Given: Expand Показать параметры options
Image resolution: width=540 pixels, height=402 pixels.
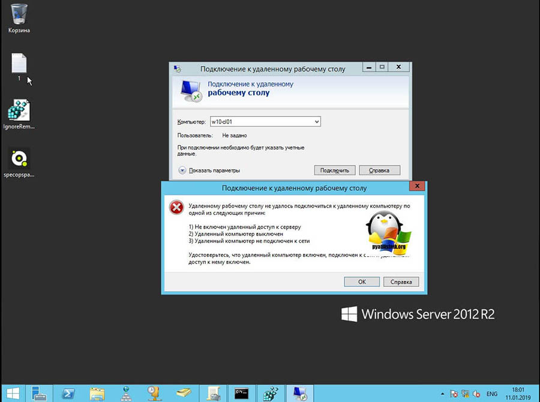Looking at the screenshot, I should pyautogui.click(x=182, y=170).
